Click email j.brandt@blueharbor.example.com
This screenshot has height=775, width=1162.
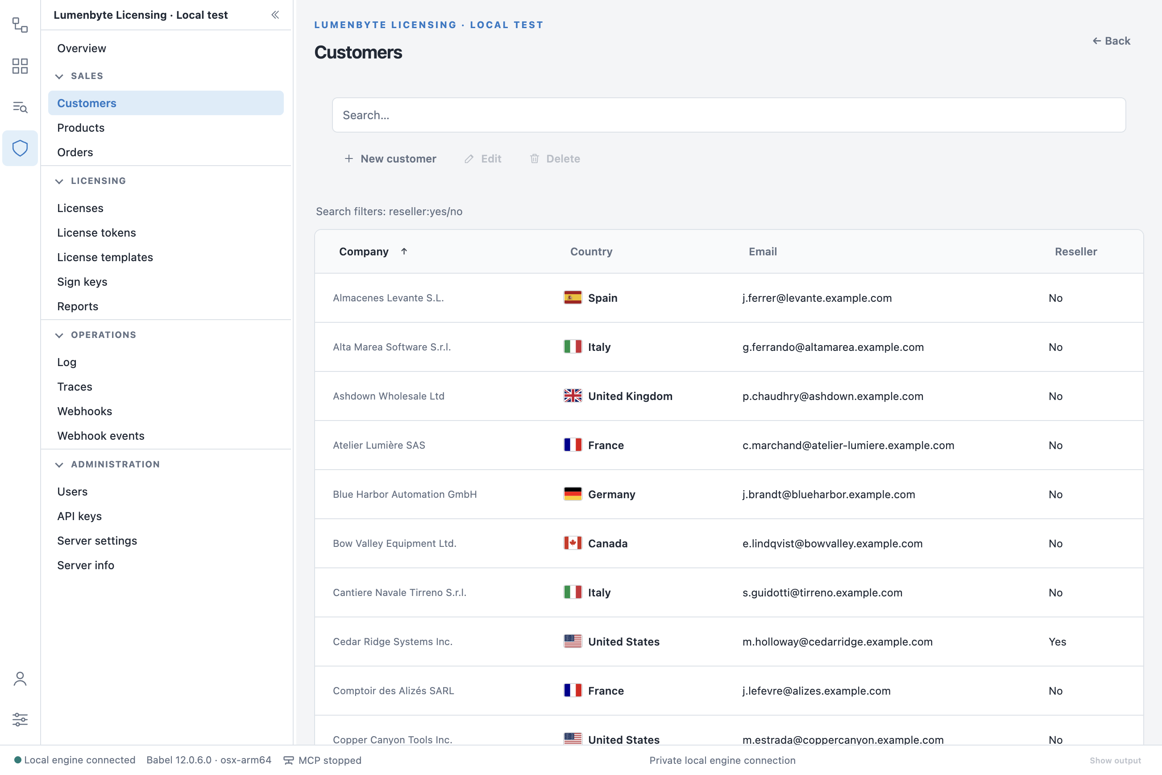(829, 494)
